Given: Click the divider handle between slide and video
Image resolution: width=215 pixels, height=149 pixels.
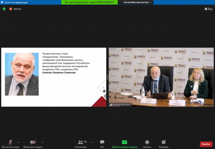Looking at the screenshot, I should pos(107,77).
